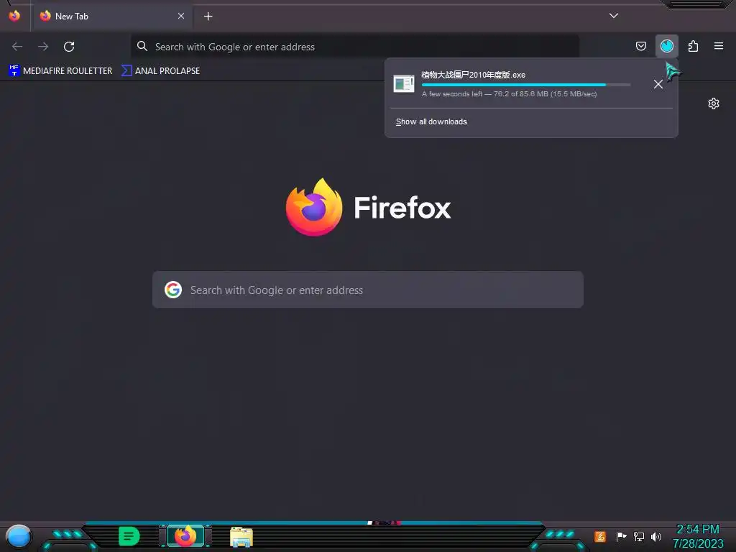
Task: Open the volume speaker tray icon
Action: click(656, 536)
